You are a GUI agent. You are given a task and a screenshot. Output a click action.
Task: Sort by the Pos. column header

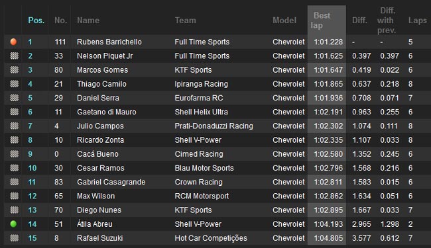36,21
